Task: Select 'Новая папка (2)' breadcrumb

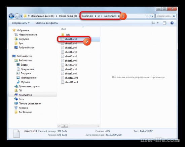Action: point(68,16)
